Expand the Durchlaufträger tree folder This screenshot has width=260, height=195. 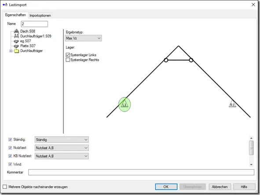click(11, 51)
